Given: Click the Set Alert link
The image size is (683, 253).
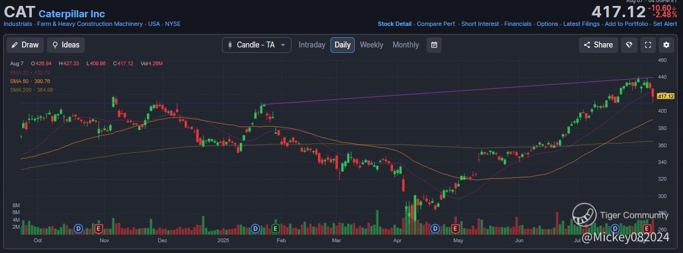Looking at the screenshot, I should point(665,24).
